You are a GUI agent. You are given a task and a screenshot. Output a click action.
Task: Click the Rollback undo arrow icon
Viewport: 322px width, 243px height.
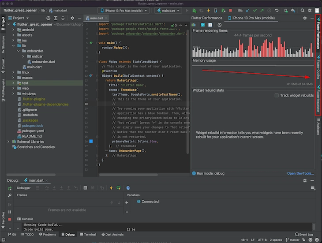[277, 11]
